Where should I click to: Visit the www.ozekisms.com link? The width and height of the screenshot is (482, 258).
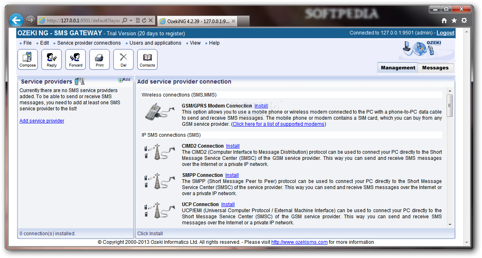299,242
